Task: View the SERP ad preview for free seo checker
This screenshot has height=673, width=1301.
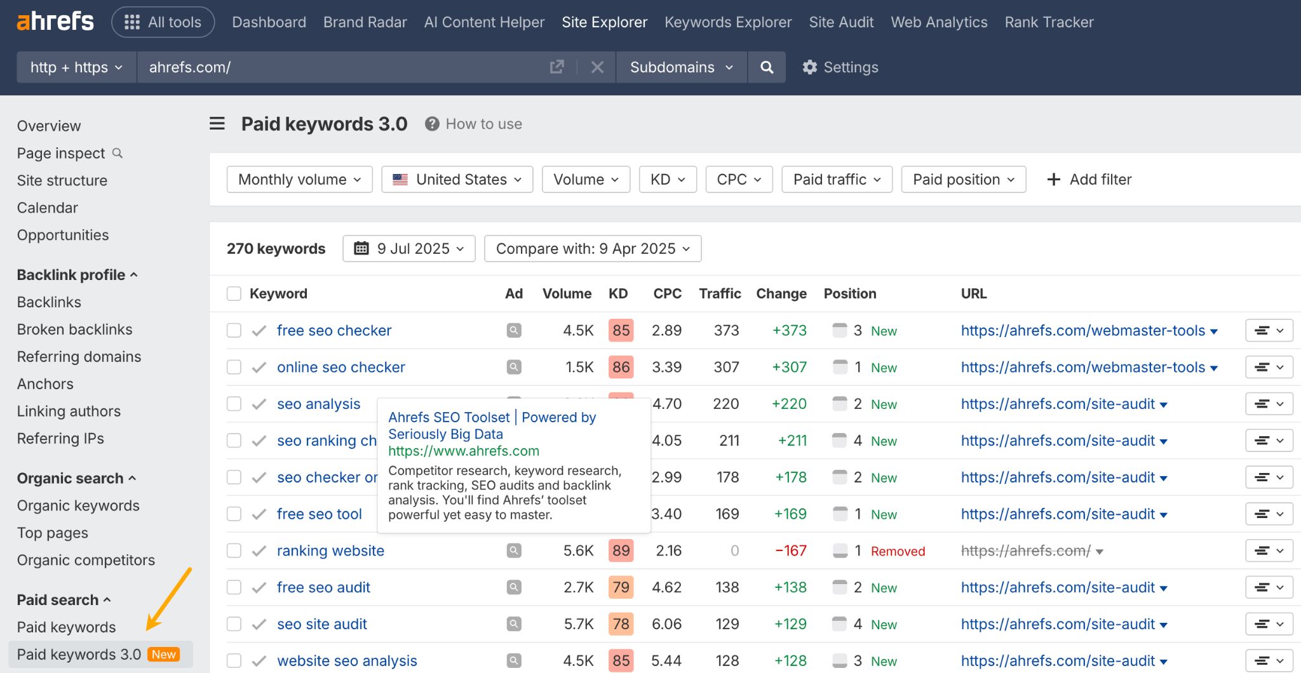Action: click(513, 330)
